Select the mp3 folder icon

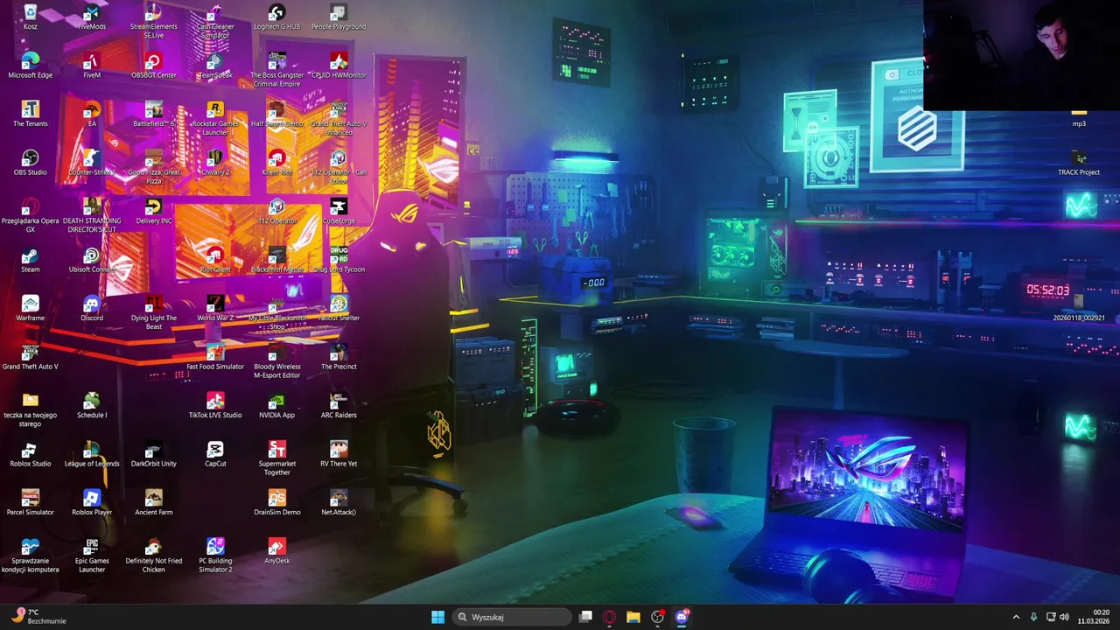(1079, 116)
